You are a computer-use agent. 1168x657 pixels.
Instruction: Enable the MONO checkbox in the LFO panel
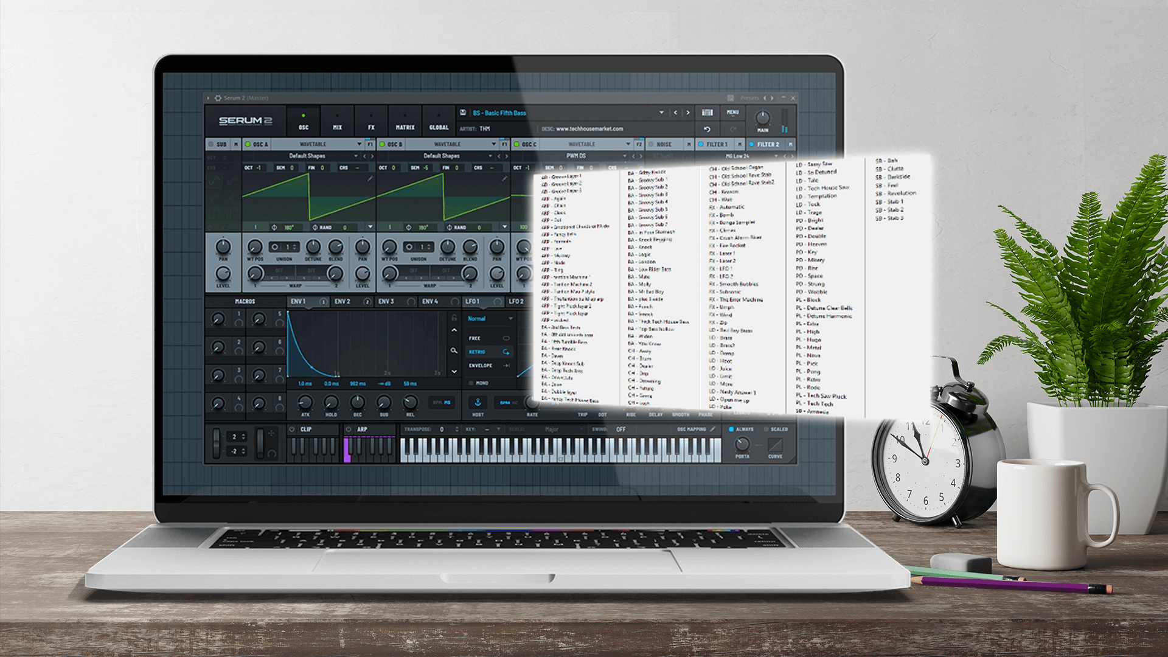(471, 383)
